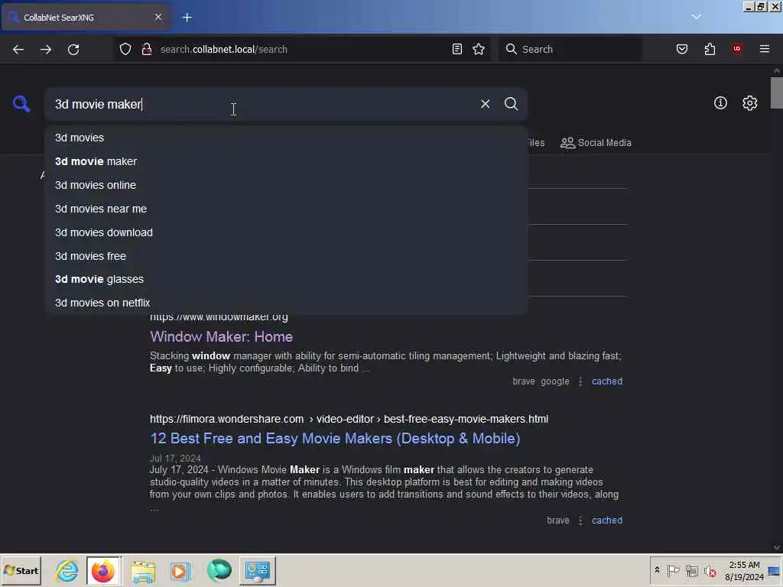This screenshot has height=587, width=783.
Task: Open the media player taskbar icon
Action: click(x=180, y=570)
